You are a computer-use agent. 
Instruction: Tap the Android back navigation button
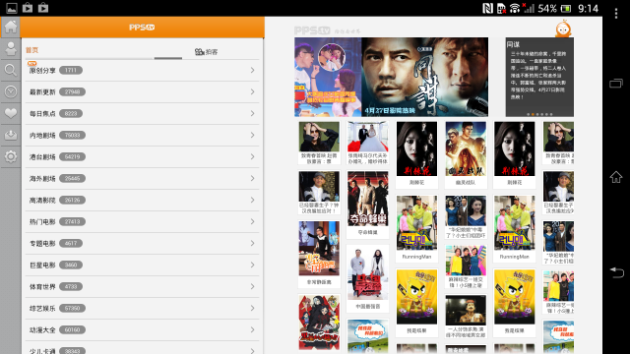tap(616, 272)
